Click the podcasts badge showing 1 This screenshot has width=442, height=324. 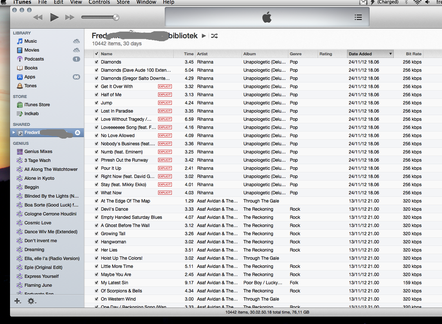tap(76, 59)
